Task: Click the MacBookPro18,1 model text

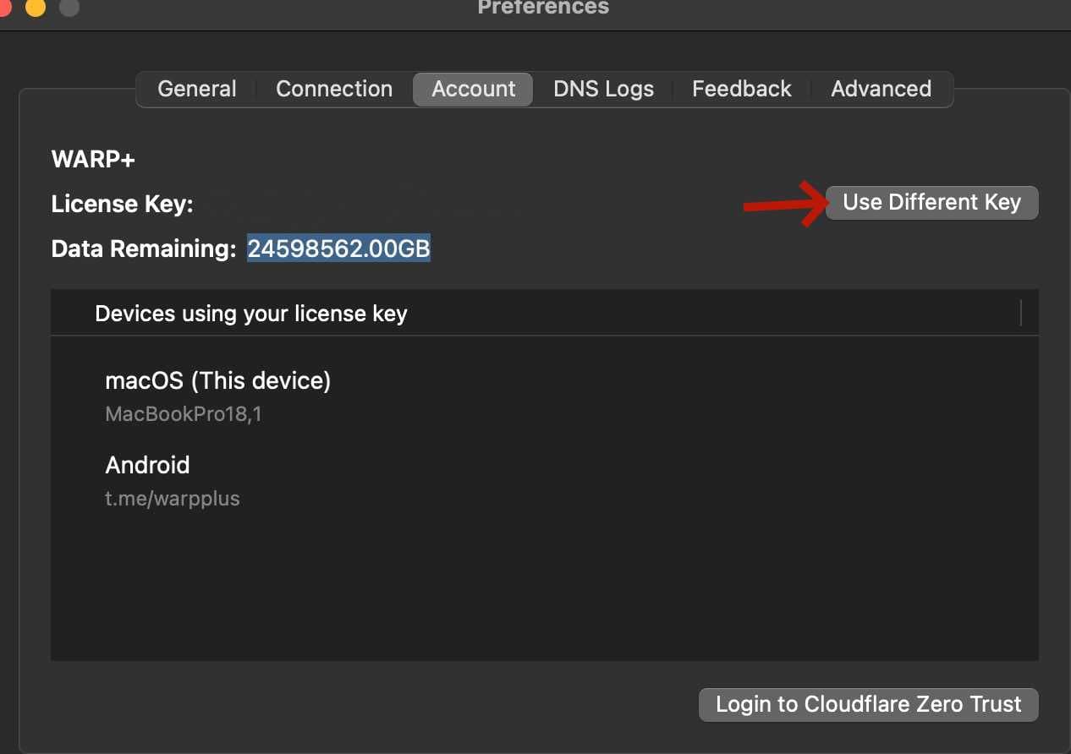Action: click(183, 414)
